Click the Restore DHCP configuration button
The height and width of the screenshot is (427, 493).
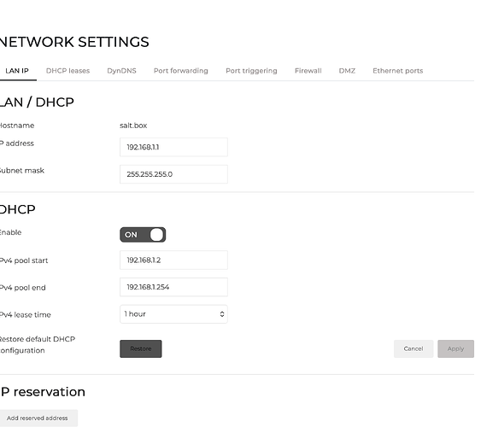(140, 348)
